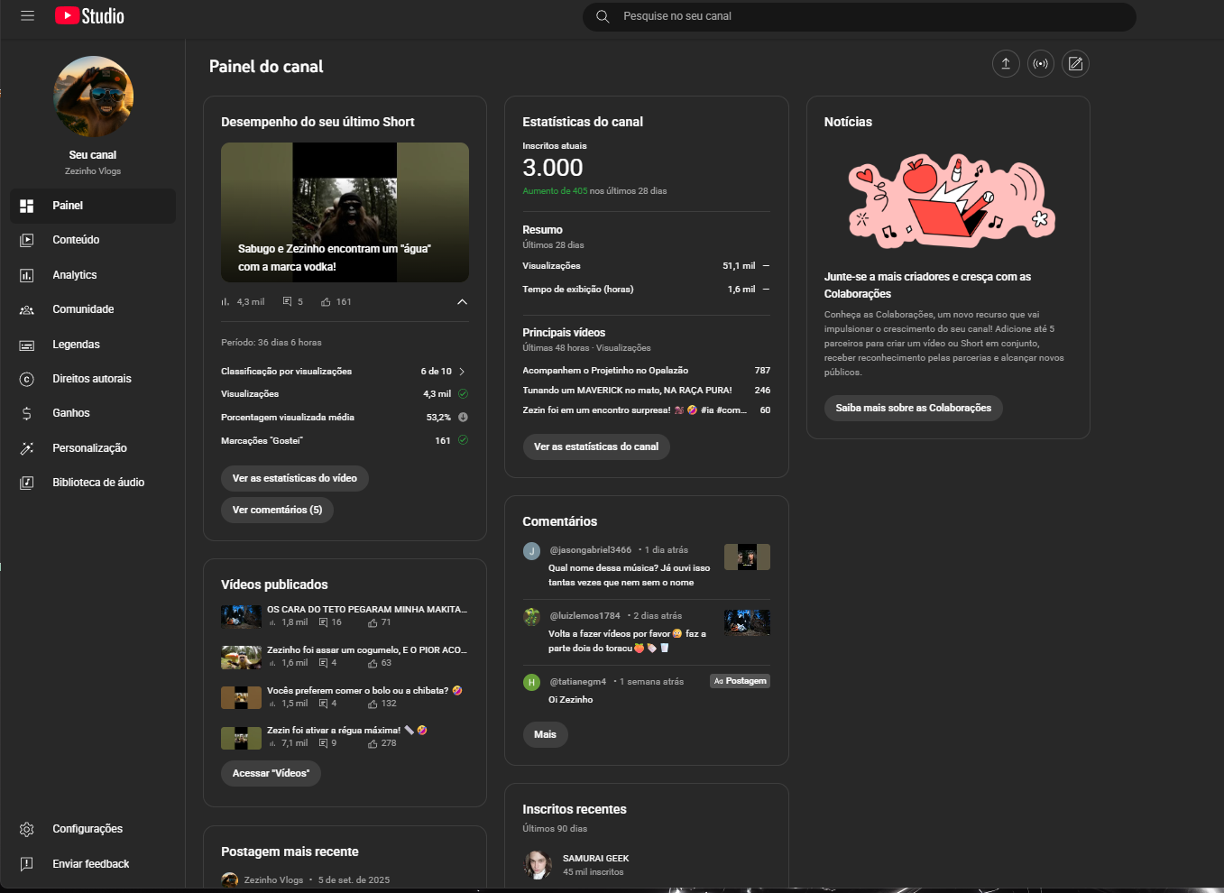Open commenter @luizlemos1784's profile
Screen dimensions: 1224x893
click(x=584, y=616)
